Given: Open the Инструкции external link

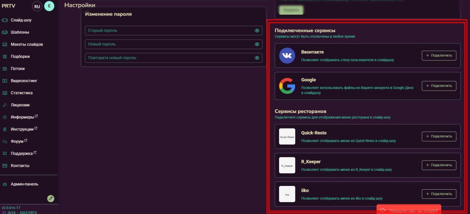Looking at the screenshot, I should [x=24, y=129].
